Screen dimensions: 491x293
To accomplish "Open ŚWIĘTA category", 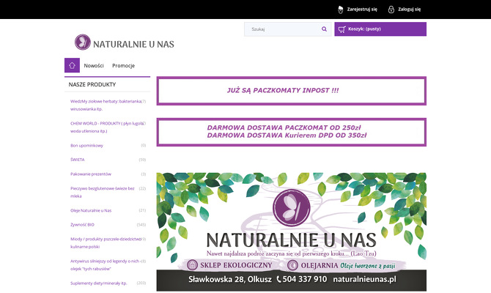I will [78, 160].
